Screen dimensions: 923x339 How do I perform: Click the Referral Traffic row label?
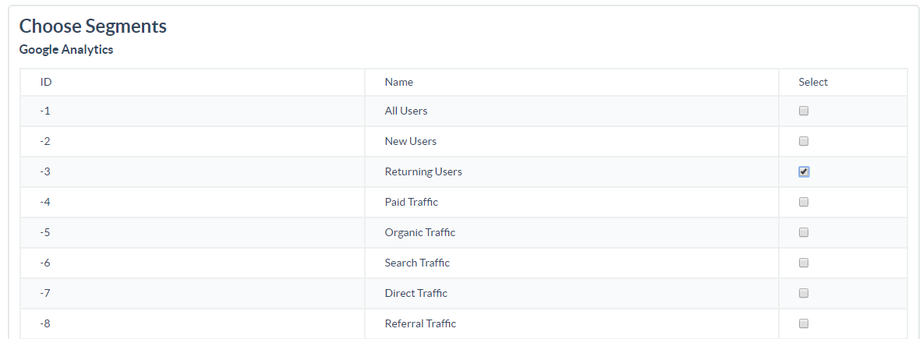click(x=420, y=323)
